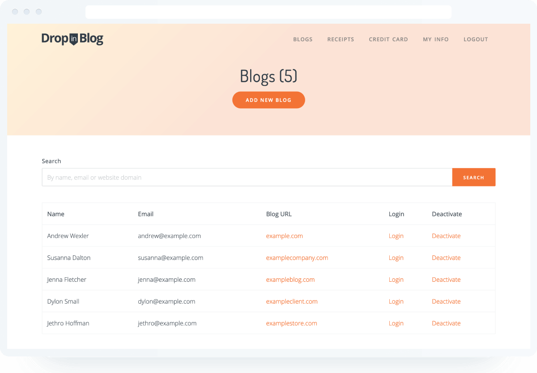This screenshot has height=373, width=537.
Task: Click the DropInBlog logo
Action: (x=72, y=39)
